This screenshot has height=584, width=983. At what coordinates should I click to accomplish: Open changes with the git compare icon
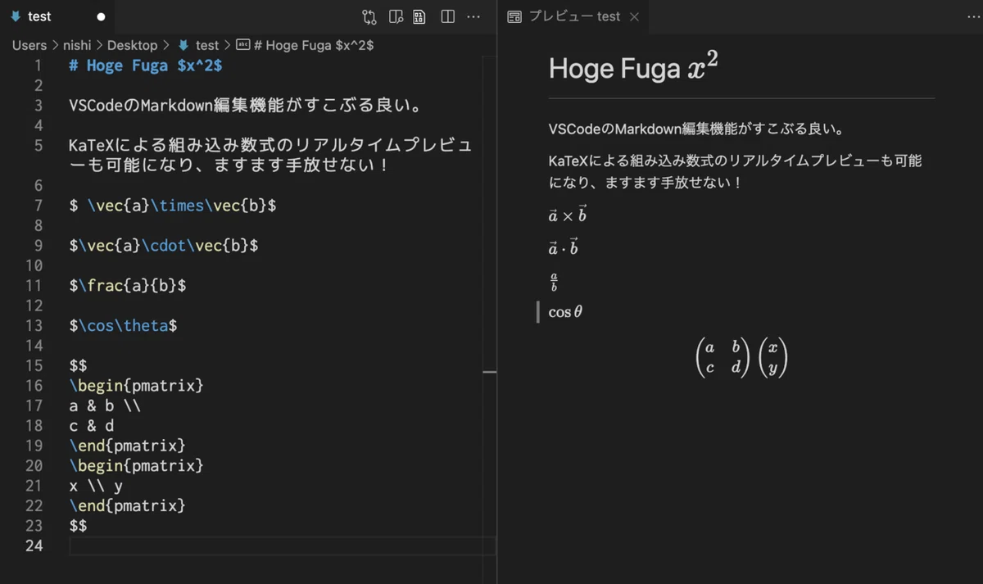click(369, 16)
